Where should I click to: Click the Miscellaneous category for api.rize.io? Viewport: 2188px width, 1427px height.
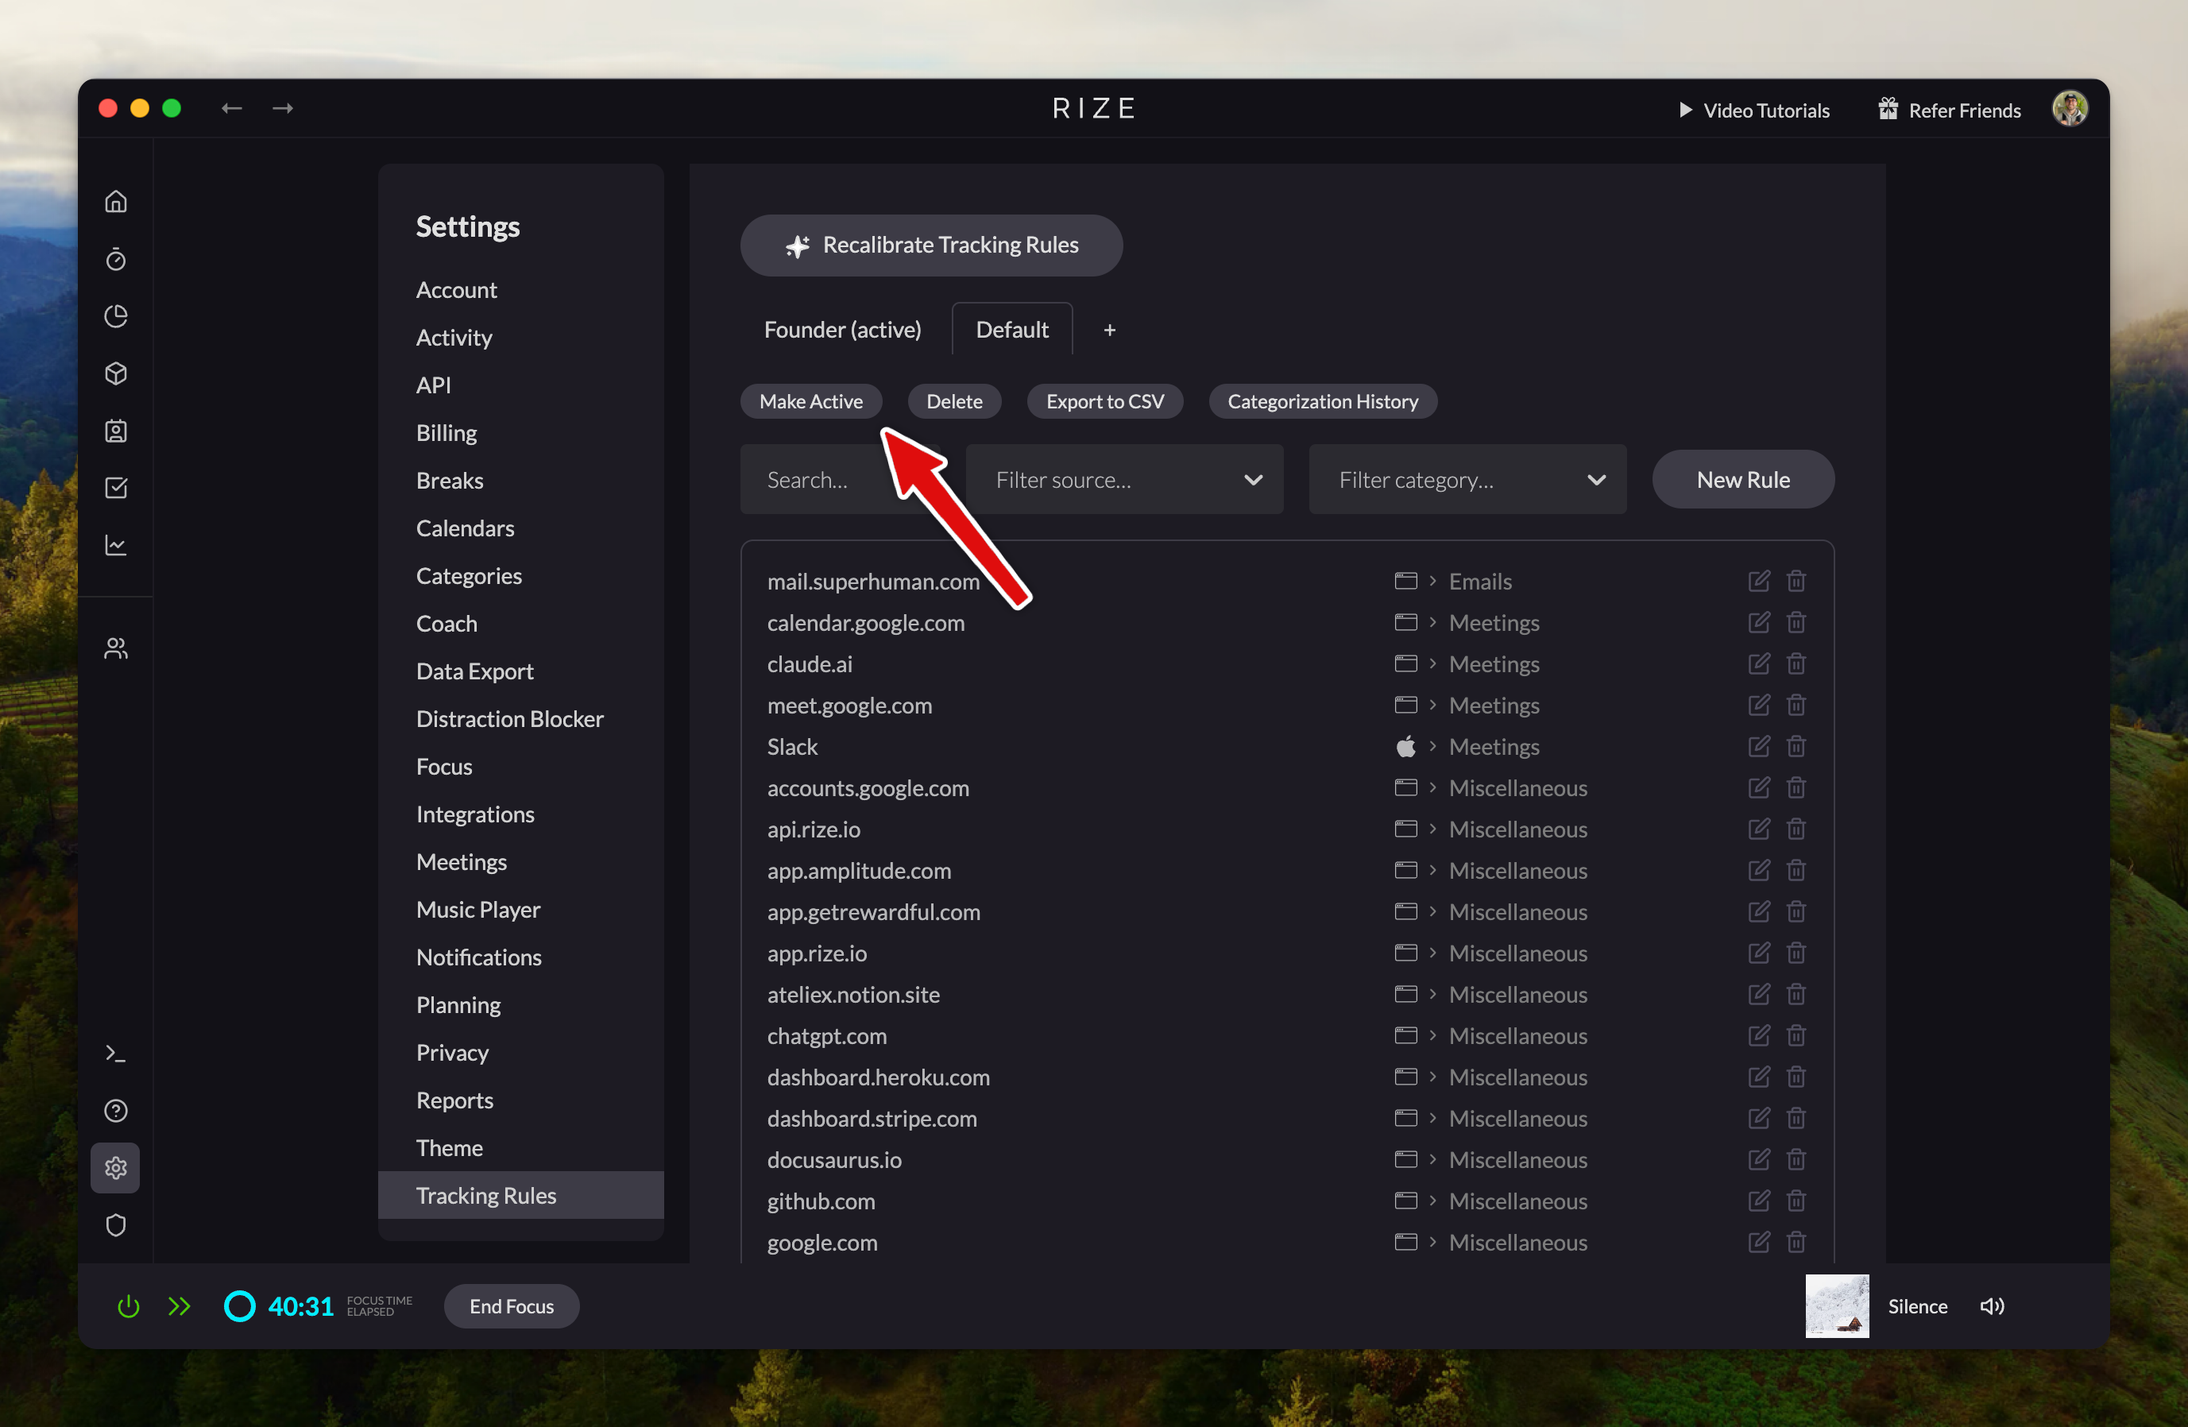(x=1517, y=830)
